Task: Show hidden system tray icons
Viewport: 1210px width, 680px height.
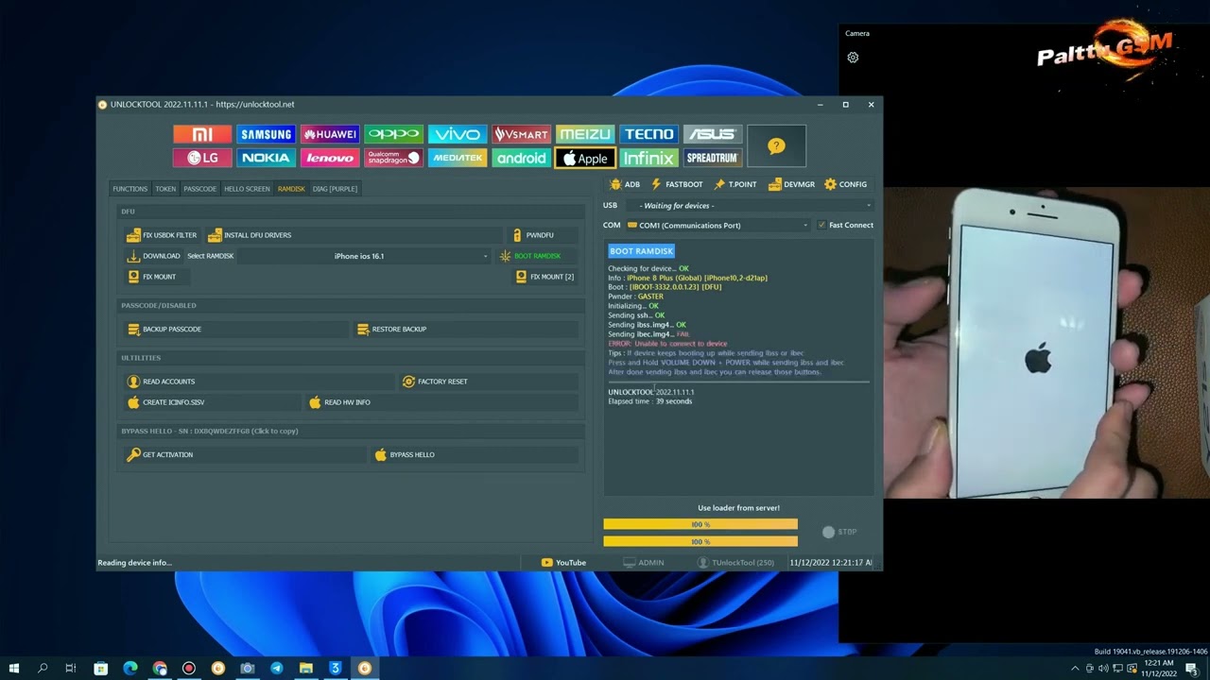Action: point(1075,669)
